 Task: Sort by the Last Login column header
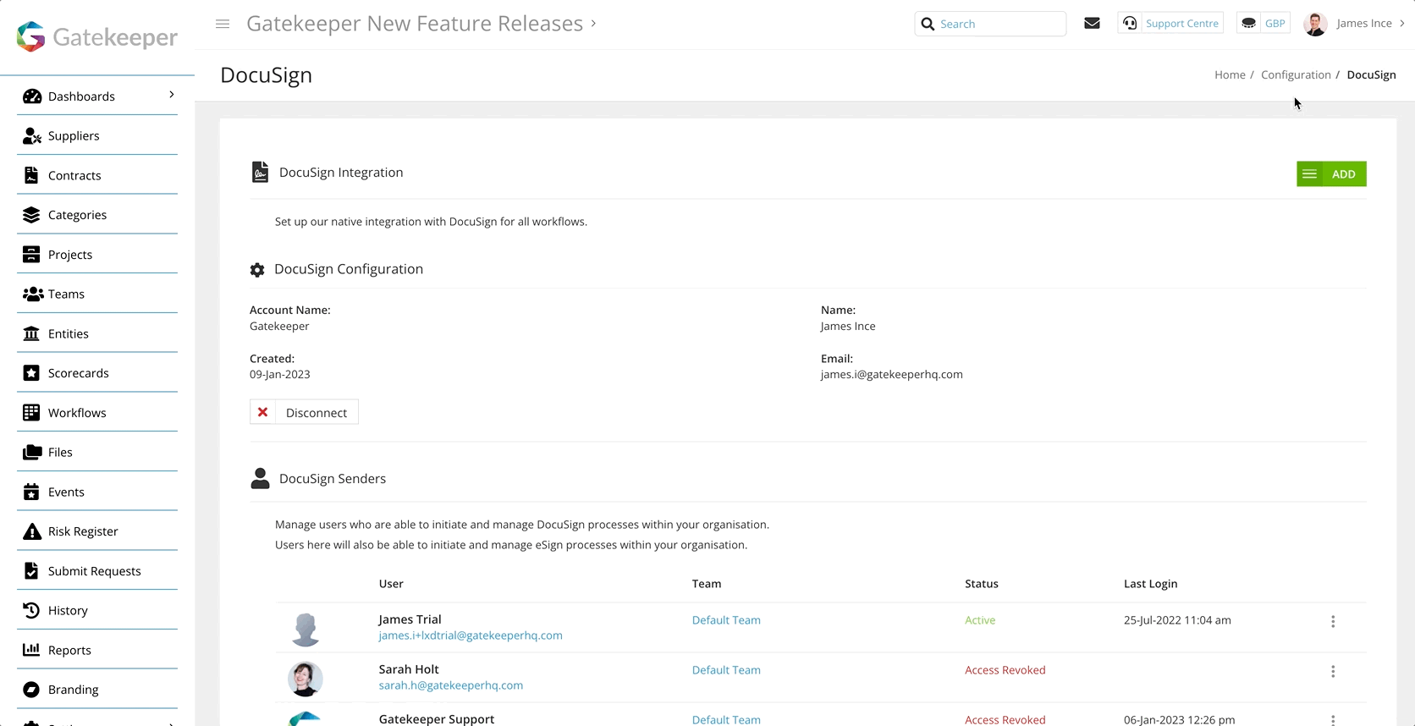click(x=1150, y=584)
